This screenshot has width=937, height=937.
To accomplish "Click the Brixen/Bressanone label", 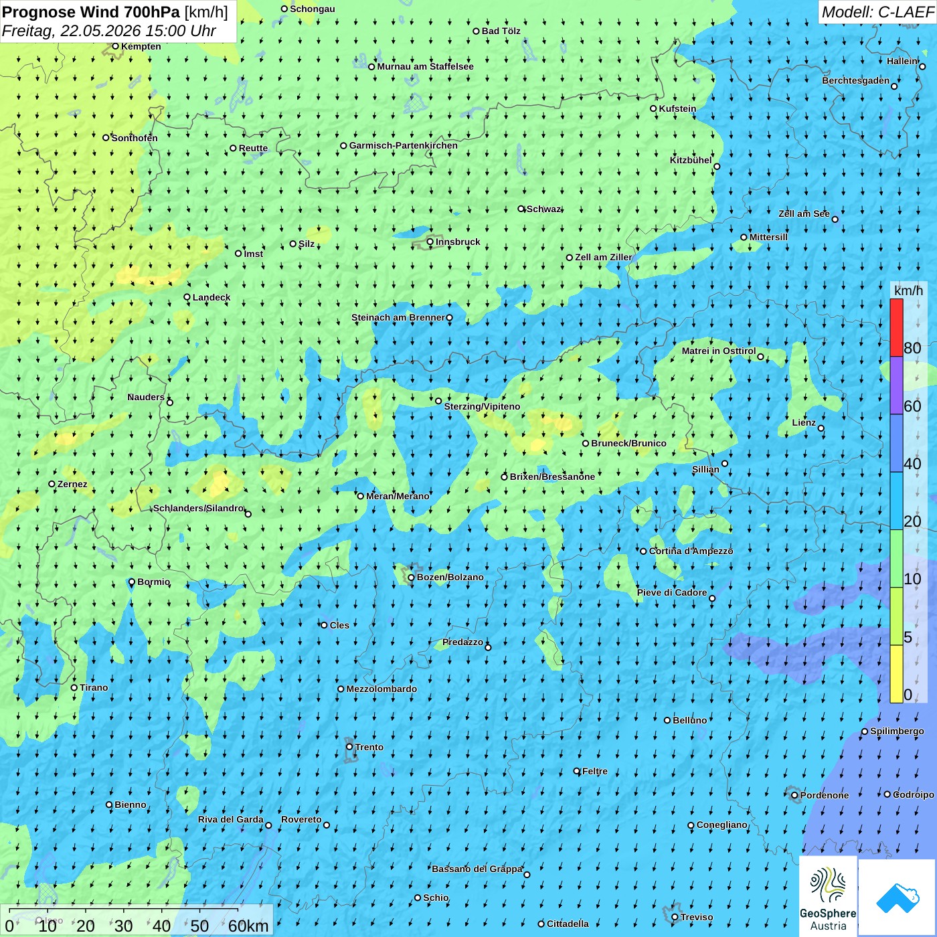I will [552, 477].
